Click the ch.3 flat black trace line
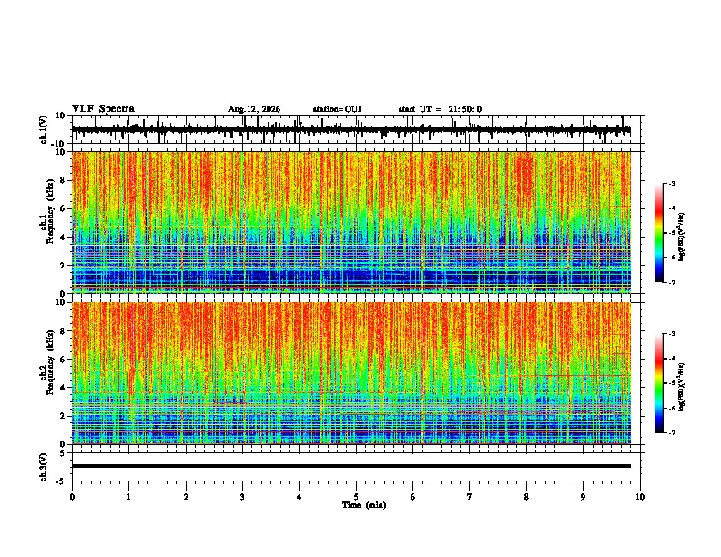 click(x=351, y=466)
